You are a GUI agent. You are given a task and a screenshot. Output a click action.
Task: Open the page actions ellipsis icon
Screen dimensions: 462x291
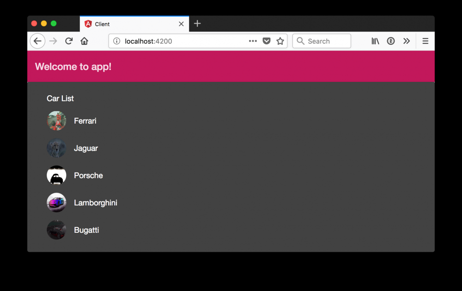click(x=253, y=41)
